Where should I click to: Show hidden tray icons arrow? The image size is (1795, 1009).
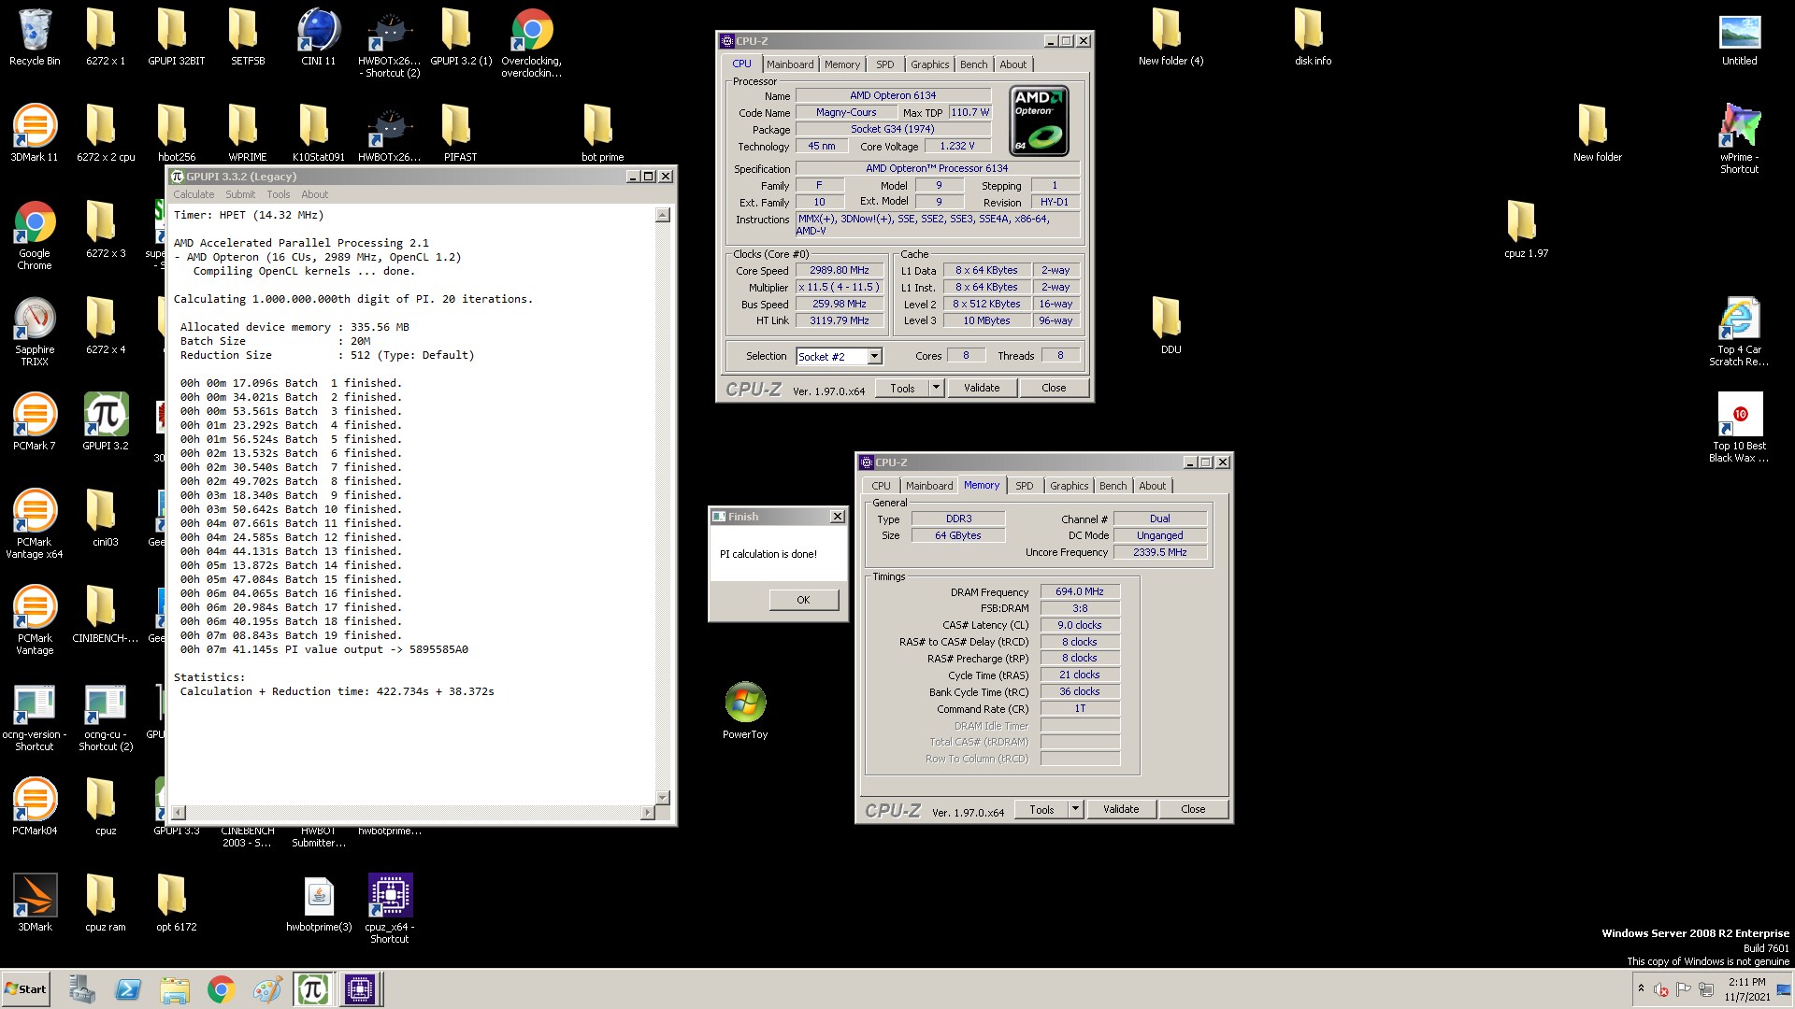(1640, 988)
